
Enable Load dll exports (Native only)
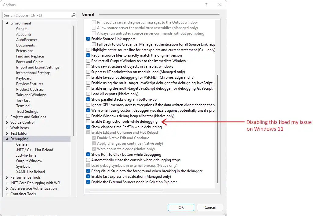pos(88,94)
